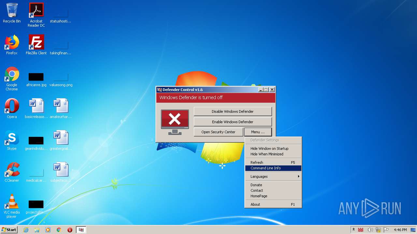Toggle Hide When Minimized option

(273, 154)
